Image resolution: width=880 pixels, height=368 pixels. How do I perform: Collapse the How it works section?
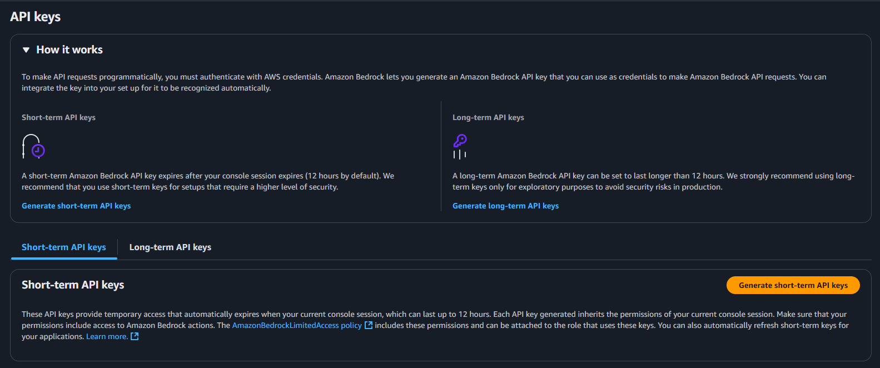26,50
